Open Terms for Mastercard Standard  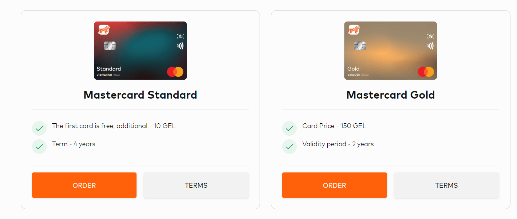click(x=196, y=185)
